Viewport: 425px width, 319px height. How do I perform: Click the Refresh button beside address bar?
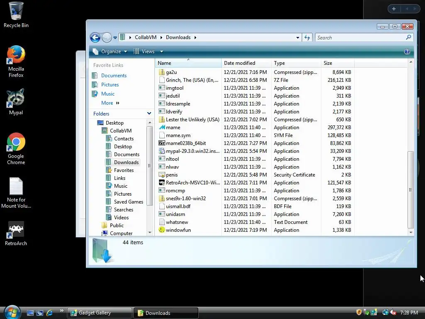(x=307, y=37)
